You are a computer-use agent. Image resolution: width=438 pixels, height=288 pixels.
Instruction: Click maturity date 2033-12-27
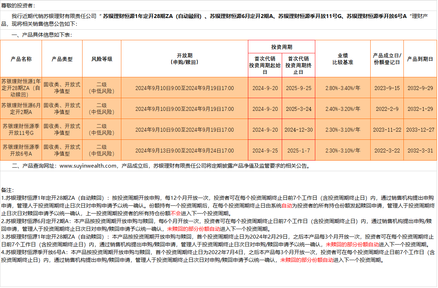click(420, 130)
